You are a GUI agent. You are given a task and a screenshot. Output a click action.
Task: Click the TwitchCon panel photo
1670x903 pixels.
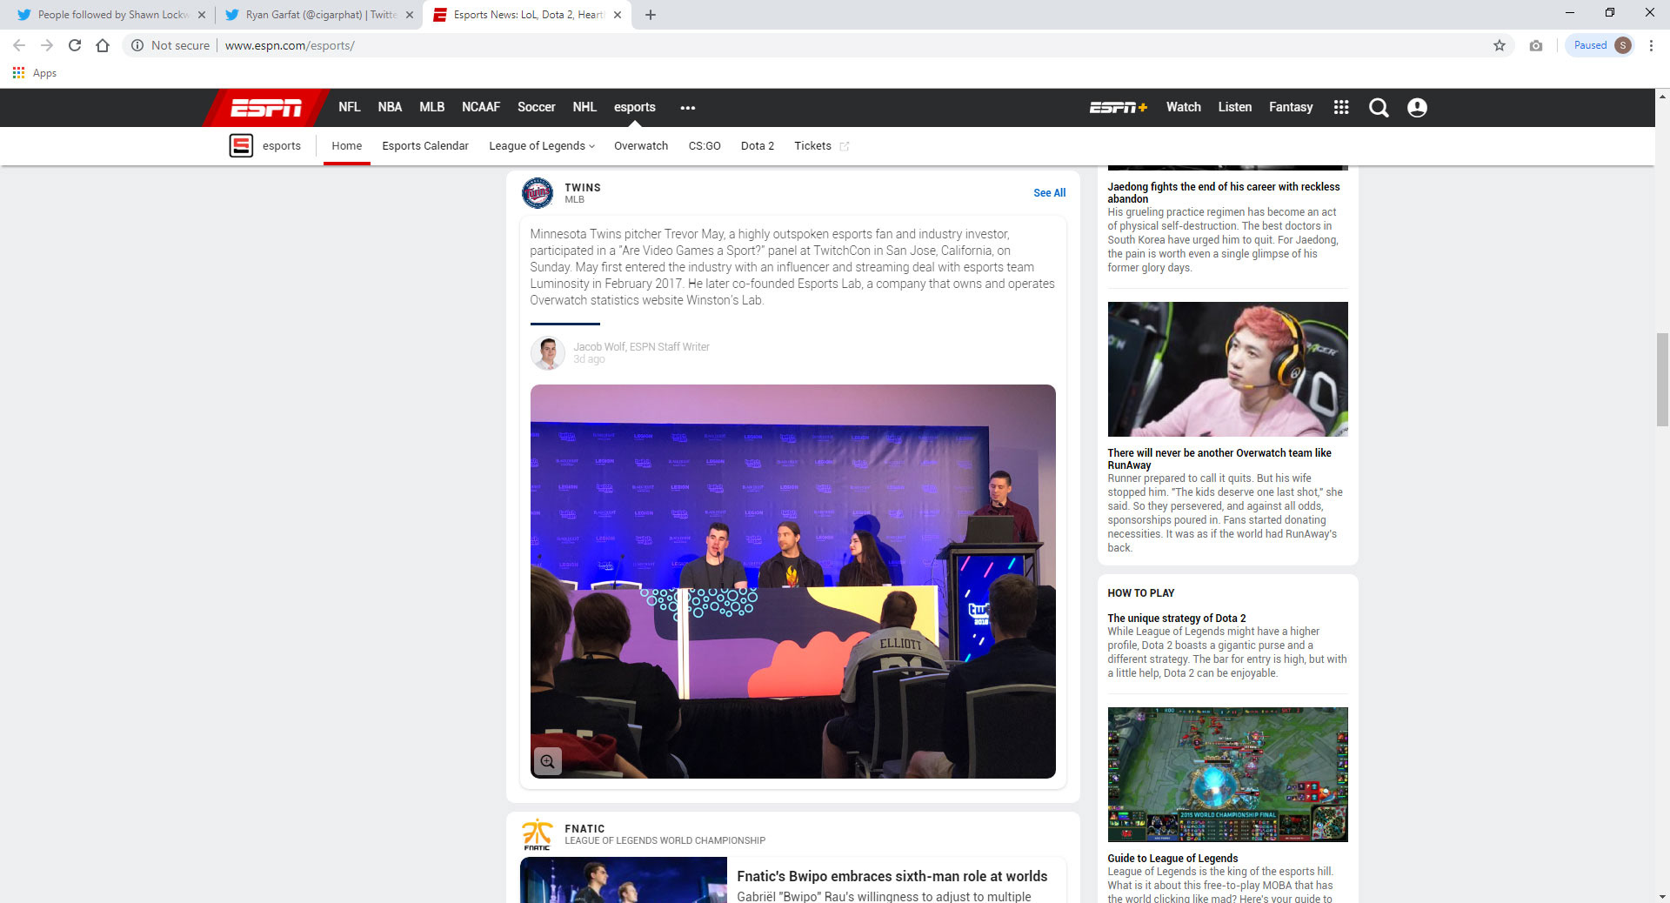pos(792,581)
